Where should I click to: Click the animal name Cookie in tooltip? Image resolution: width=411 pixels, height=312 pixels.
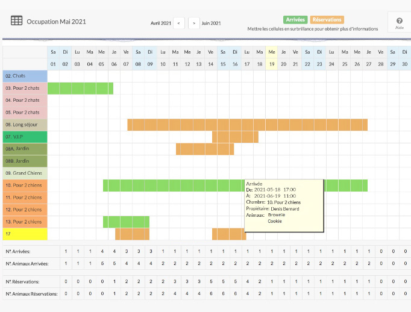275,221
